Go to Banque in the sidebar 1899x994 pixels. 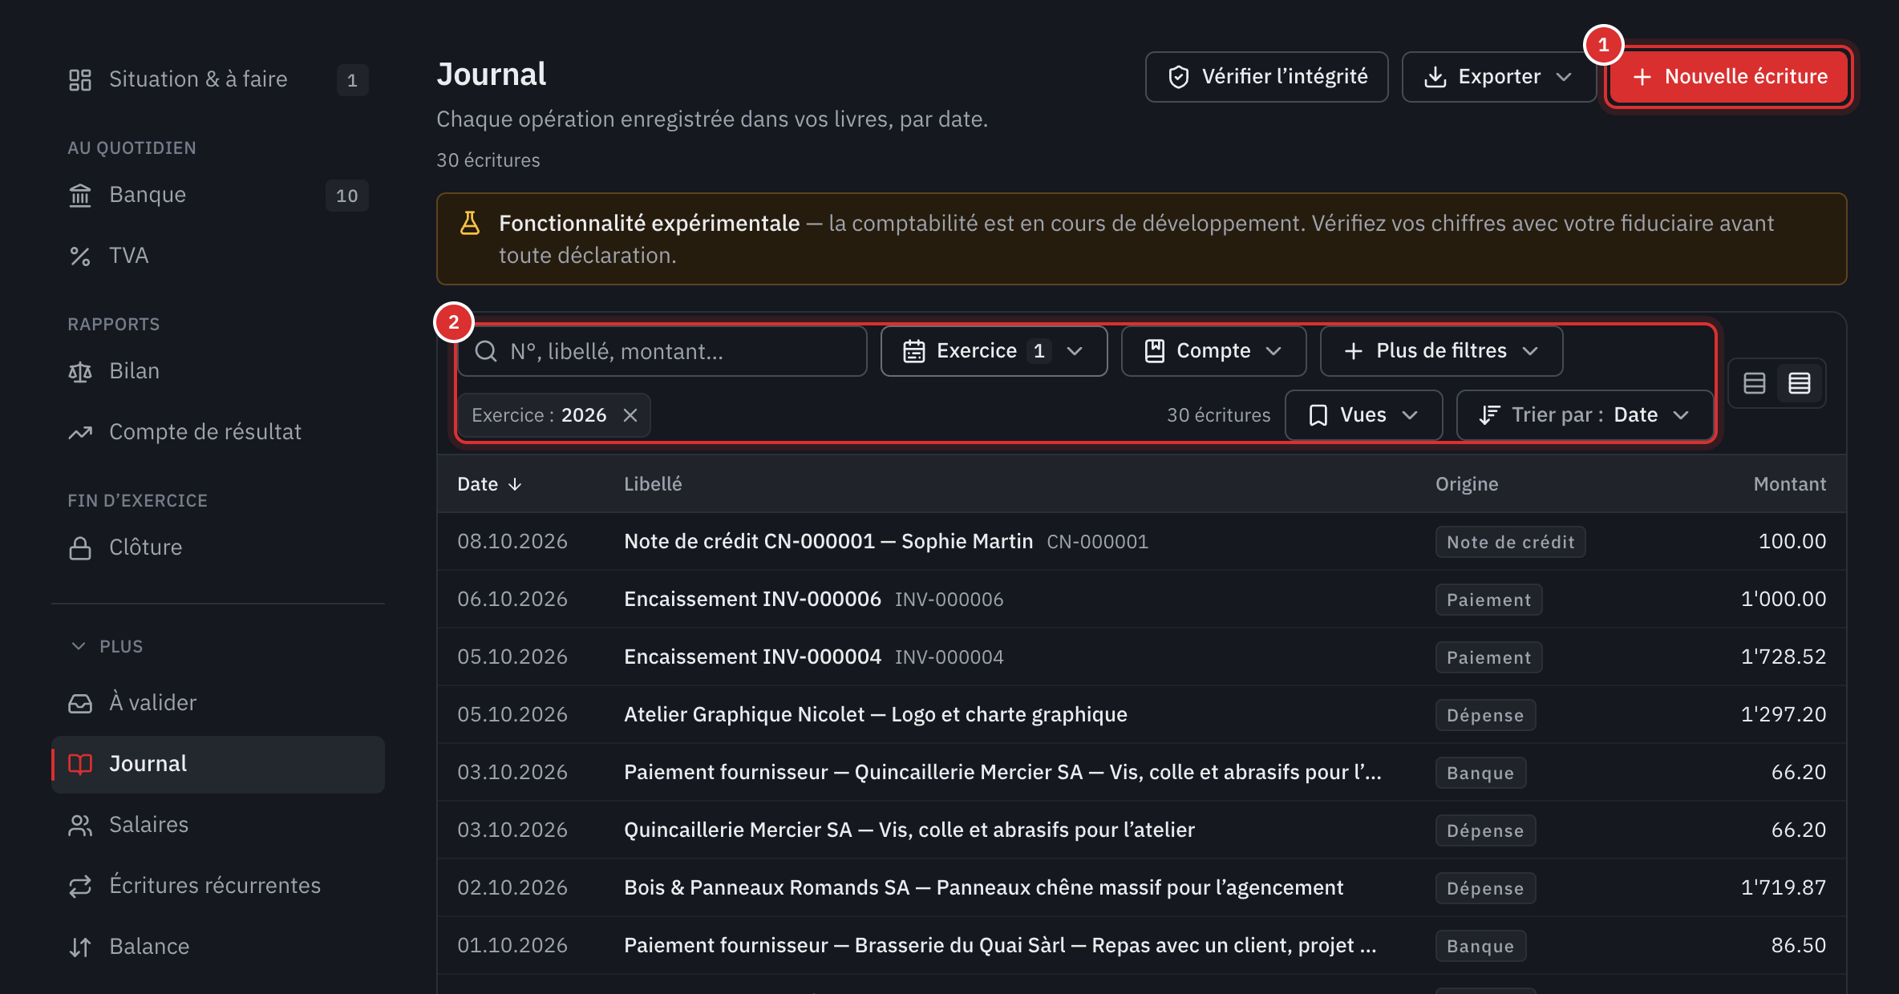pyautogui.click(x=218, y=195)
